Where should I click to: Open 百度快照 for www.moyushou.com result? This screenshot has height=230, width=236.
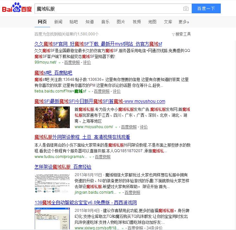coord(129,127)
